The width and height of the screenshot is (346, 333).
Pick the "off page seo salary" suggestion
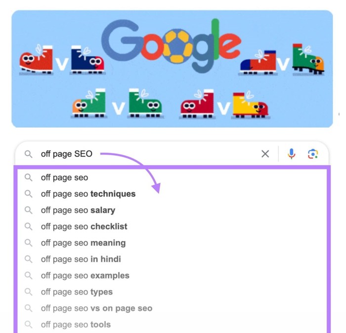coord(78,210)
